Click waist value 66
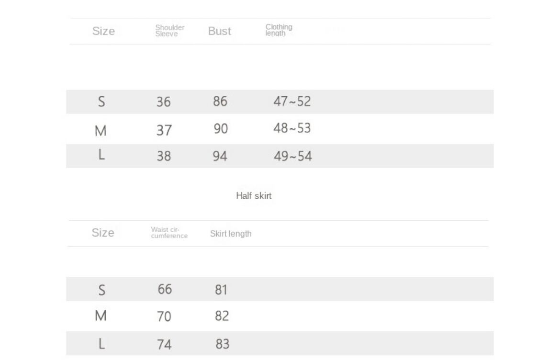 click(165, 289)
